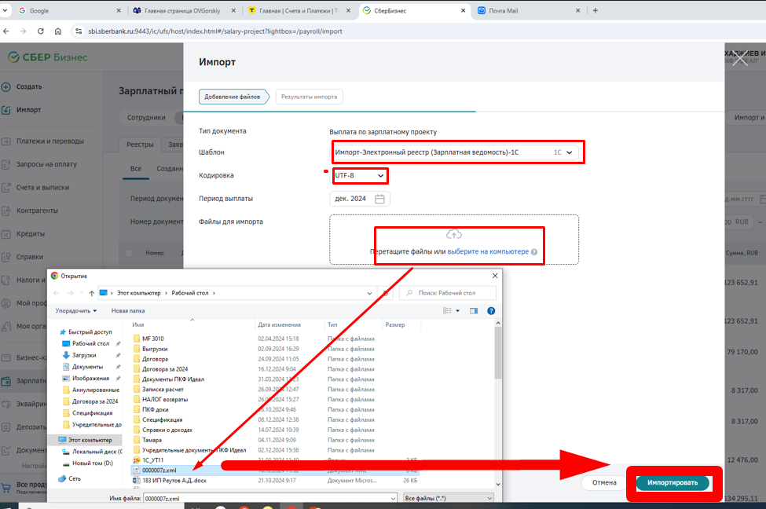Open the Упорядочить dropdown menu

75,311
